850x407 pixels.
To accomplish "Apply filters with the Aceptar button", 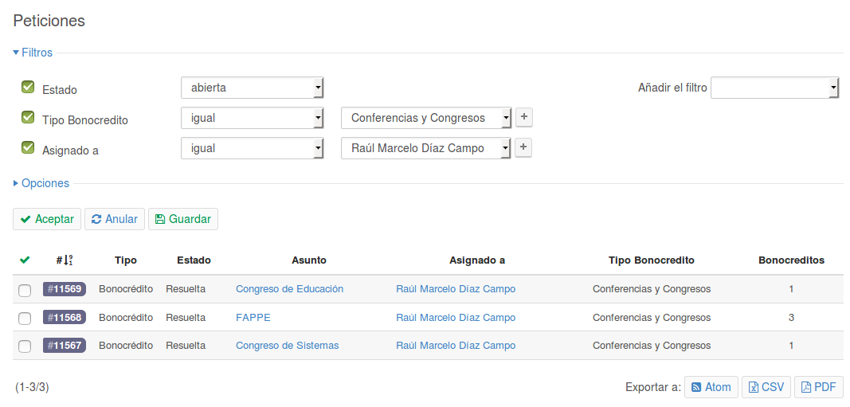I will [x=47, y=219].
